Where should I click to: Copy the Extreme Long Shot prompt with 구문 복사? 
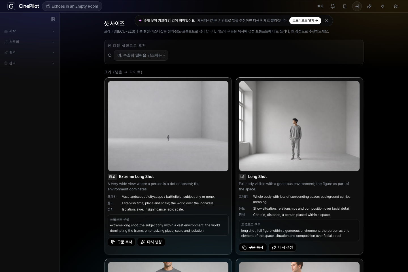pyautogui.click(x=122, y=242)
